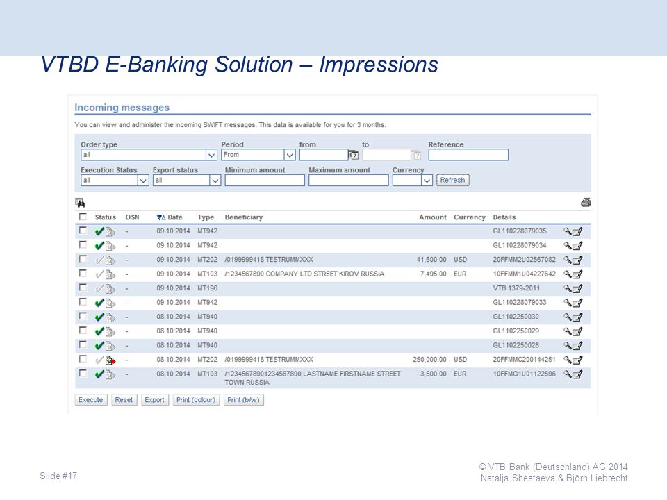
Task: Sort by the Amount column header
Action: [x=433, y=217]
